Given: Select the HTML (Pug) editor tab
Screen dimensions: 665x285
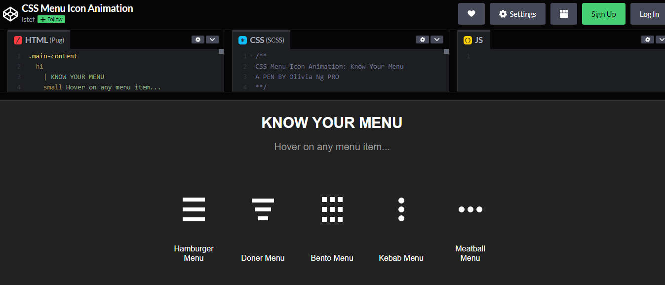Looking at the screenshot, I should (x=39, y=40).
